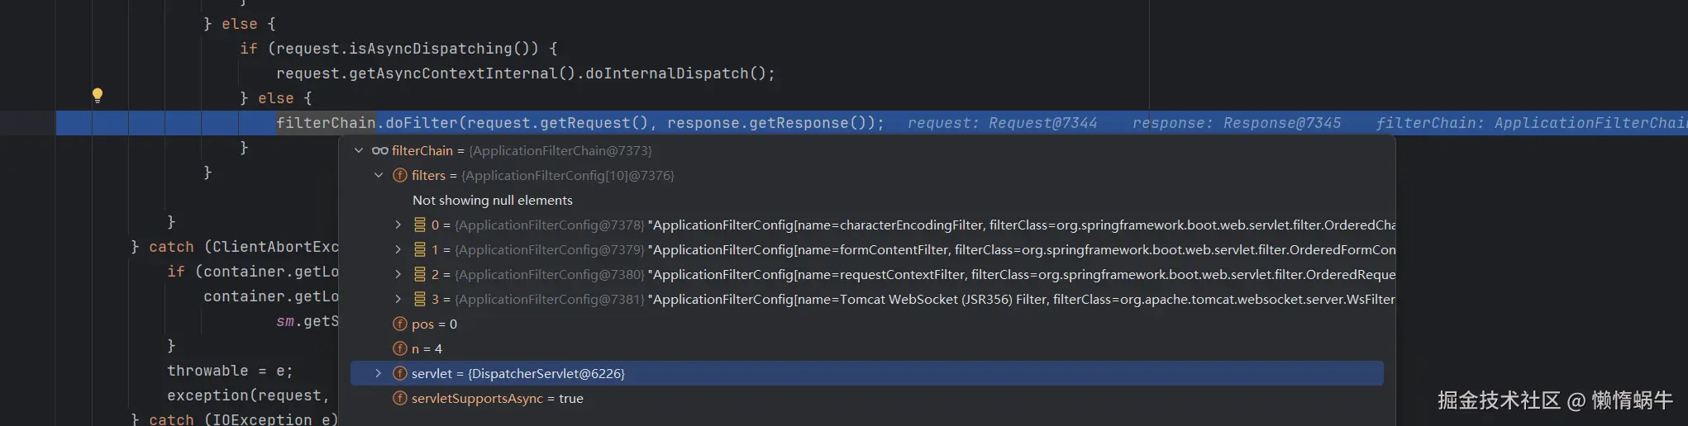Click array element icon for characterEncodingFilter entry

coord(420,225)
